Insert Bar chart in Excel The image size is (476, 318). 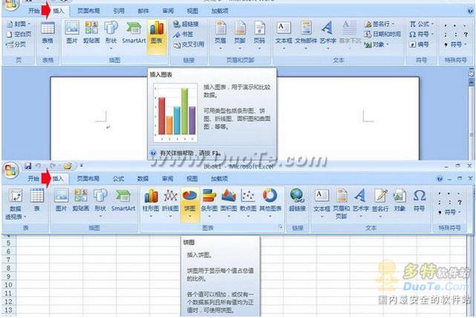pyautogui.click(x=210, y=203)
